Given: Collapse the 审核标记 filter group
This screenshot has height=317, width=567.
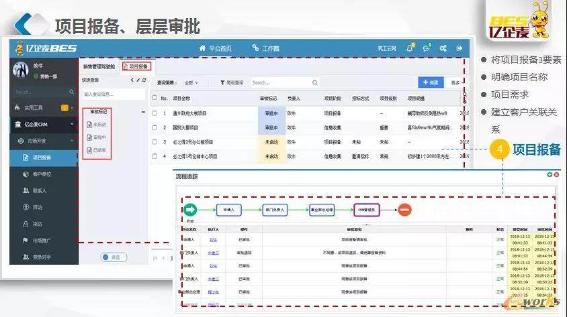Looking at the screenshot, I should click(x=143, y=112).
